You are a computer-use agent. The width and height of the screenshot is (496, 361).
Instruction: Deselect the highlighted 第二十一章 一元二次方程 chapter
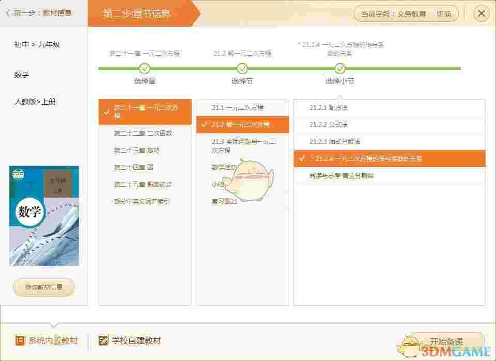coord(145,112)
